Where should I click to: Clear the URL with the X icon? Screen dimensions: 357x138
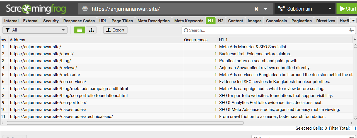256,9
